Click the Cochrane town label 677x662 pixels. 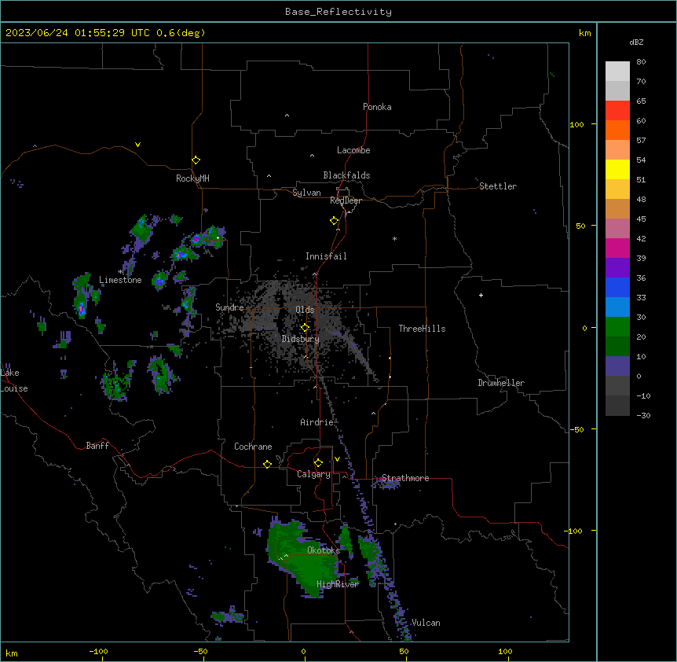point(253,447)
